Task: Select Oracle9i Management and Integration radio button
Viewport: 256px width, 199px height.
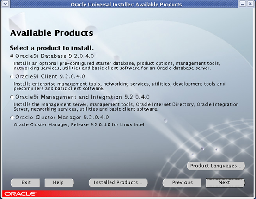Action: click(12, 97)
